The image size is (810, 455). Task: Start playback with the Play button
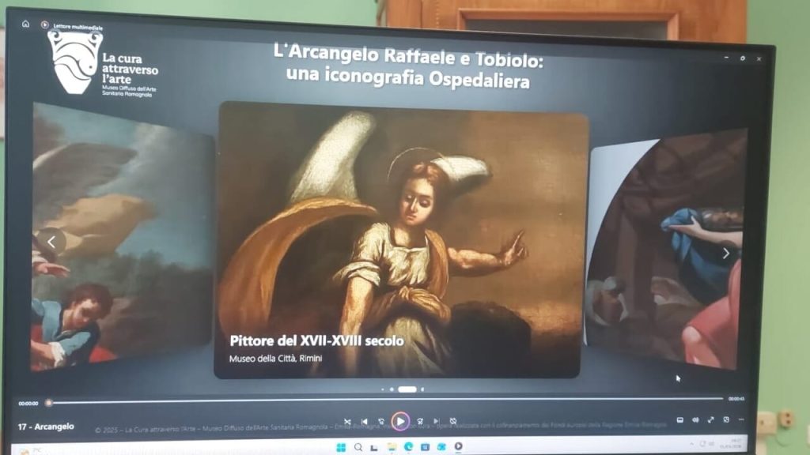[399, 422]
